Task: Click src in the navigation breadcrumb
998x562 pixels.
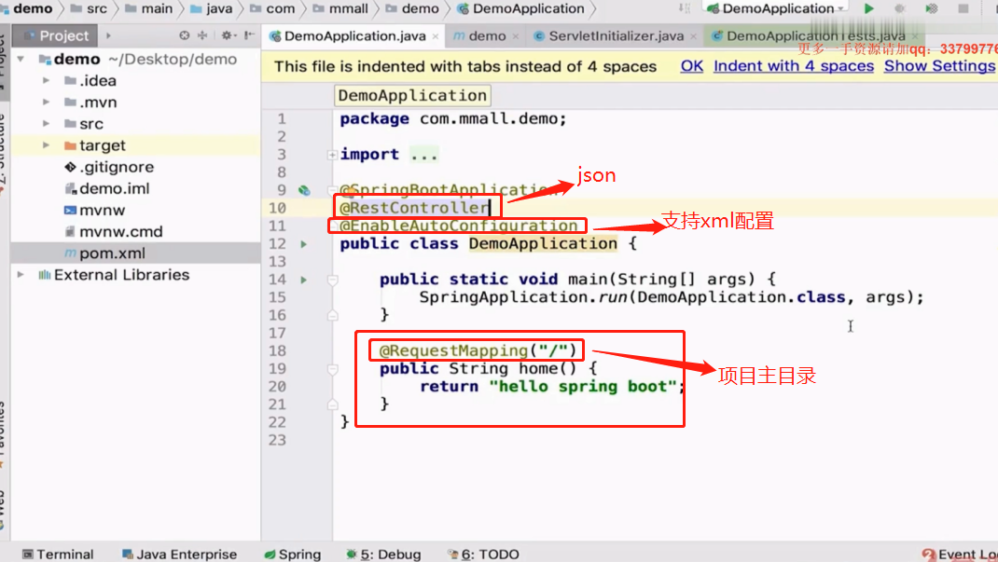Action: [90, 9]
